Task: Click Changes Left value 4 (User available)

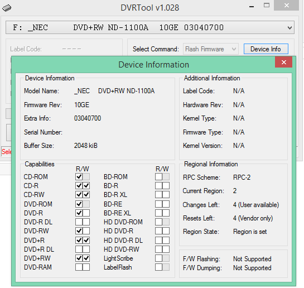Action: coord(256,205)
